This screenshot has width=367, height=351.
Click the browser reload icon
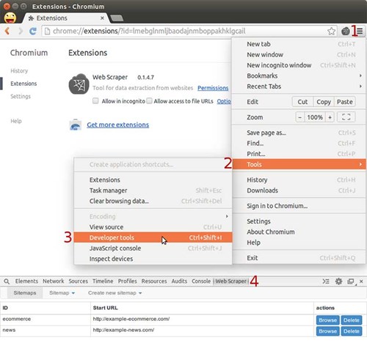pos(33,31)
